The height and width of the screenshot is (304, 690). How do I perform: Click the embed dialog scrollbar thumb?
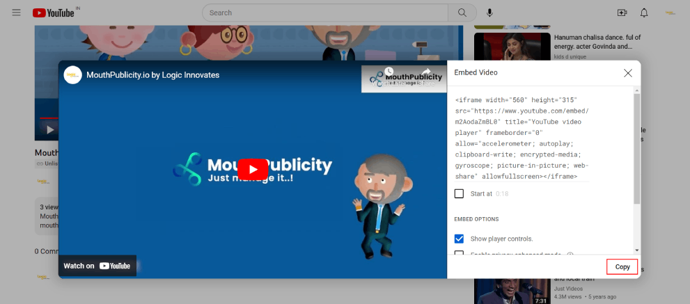pyautogui.click(x=637, y=149)
